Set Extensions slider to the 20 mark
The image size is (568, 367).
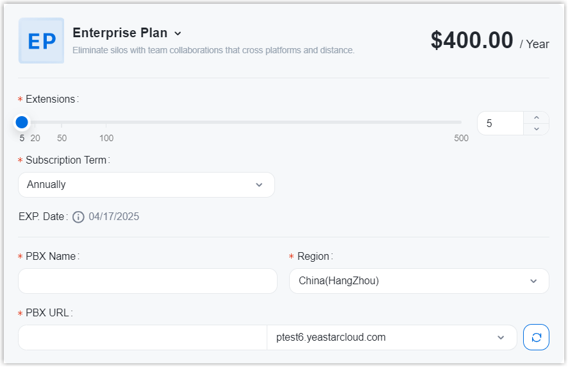pyautogui.click(x=35, y=122)
